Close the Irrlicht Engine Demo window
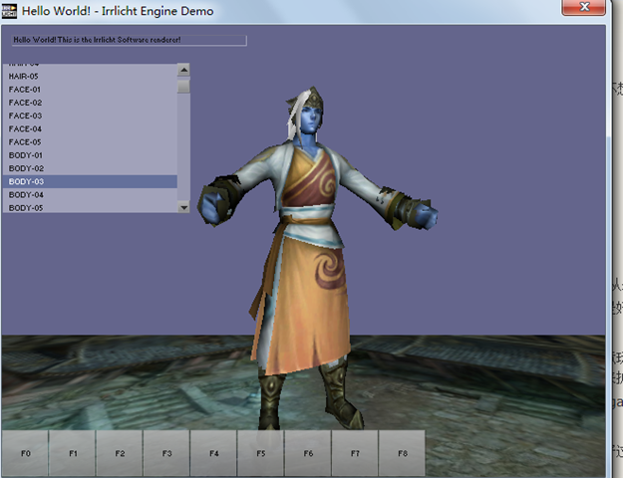This screenshot has height=478, width=623. click(x=583, y=7)
